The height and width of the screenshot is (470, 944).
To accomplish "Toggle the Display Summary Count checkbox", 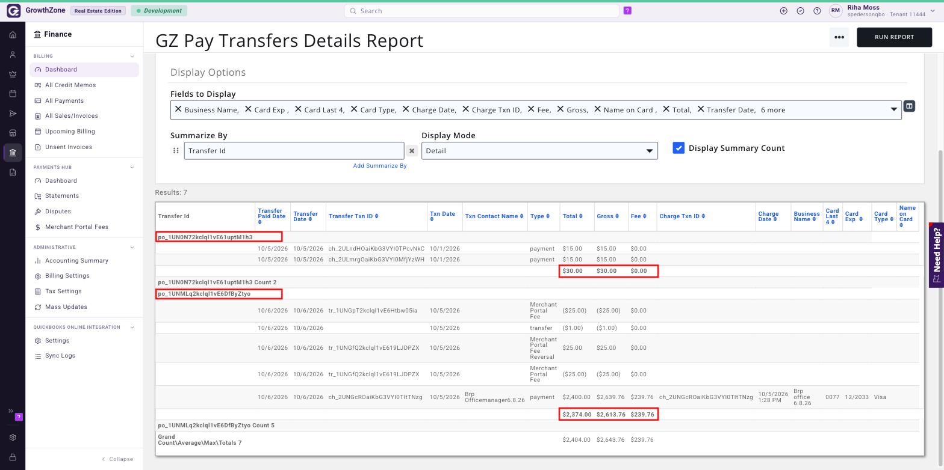I will (x=678, y=148).
